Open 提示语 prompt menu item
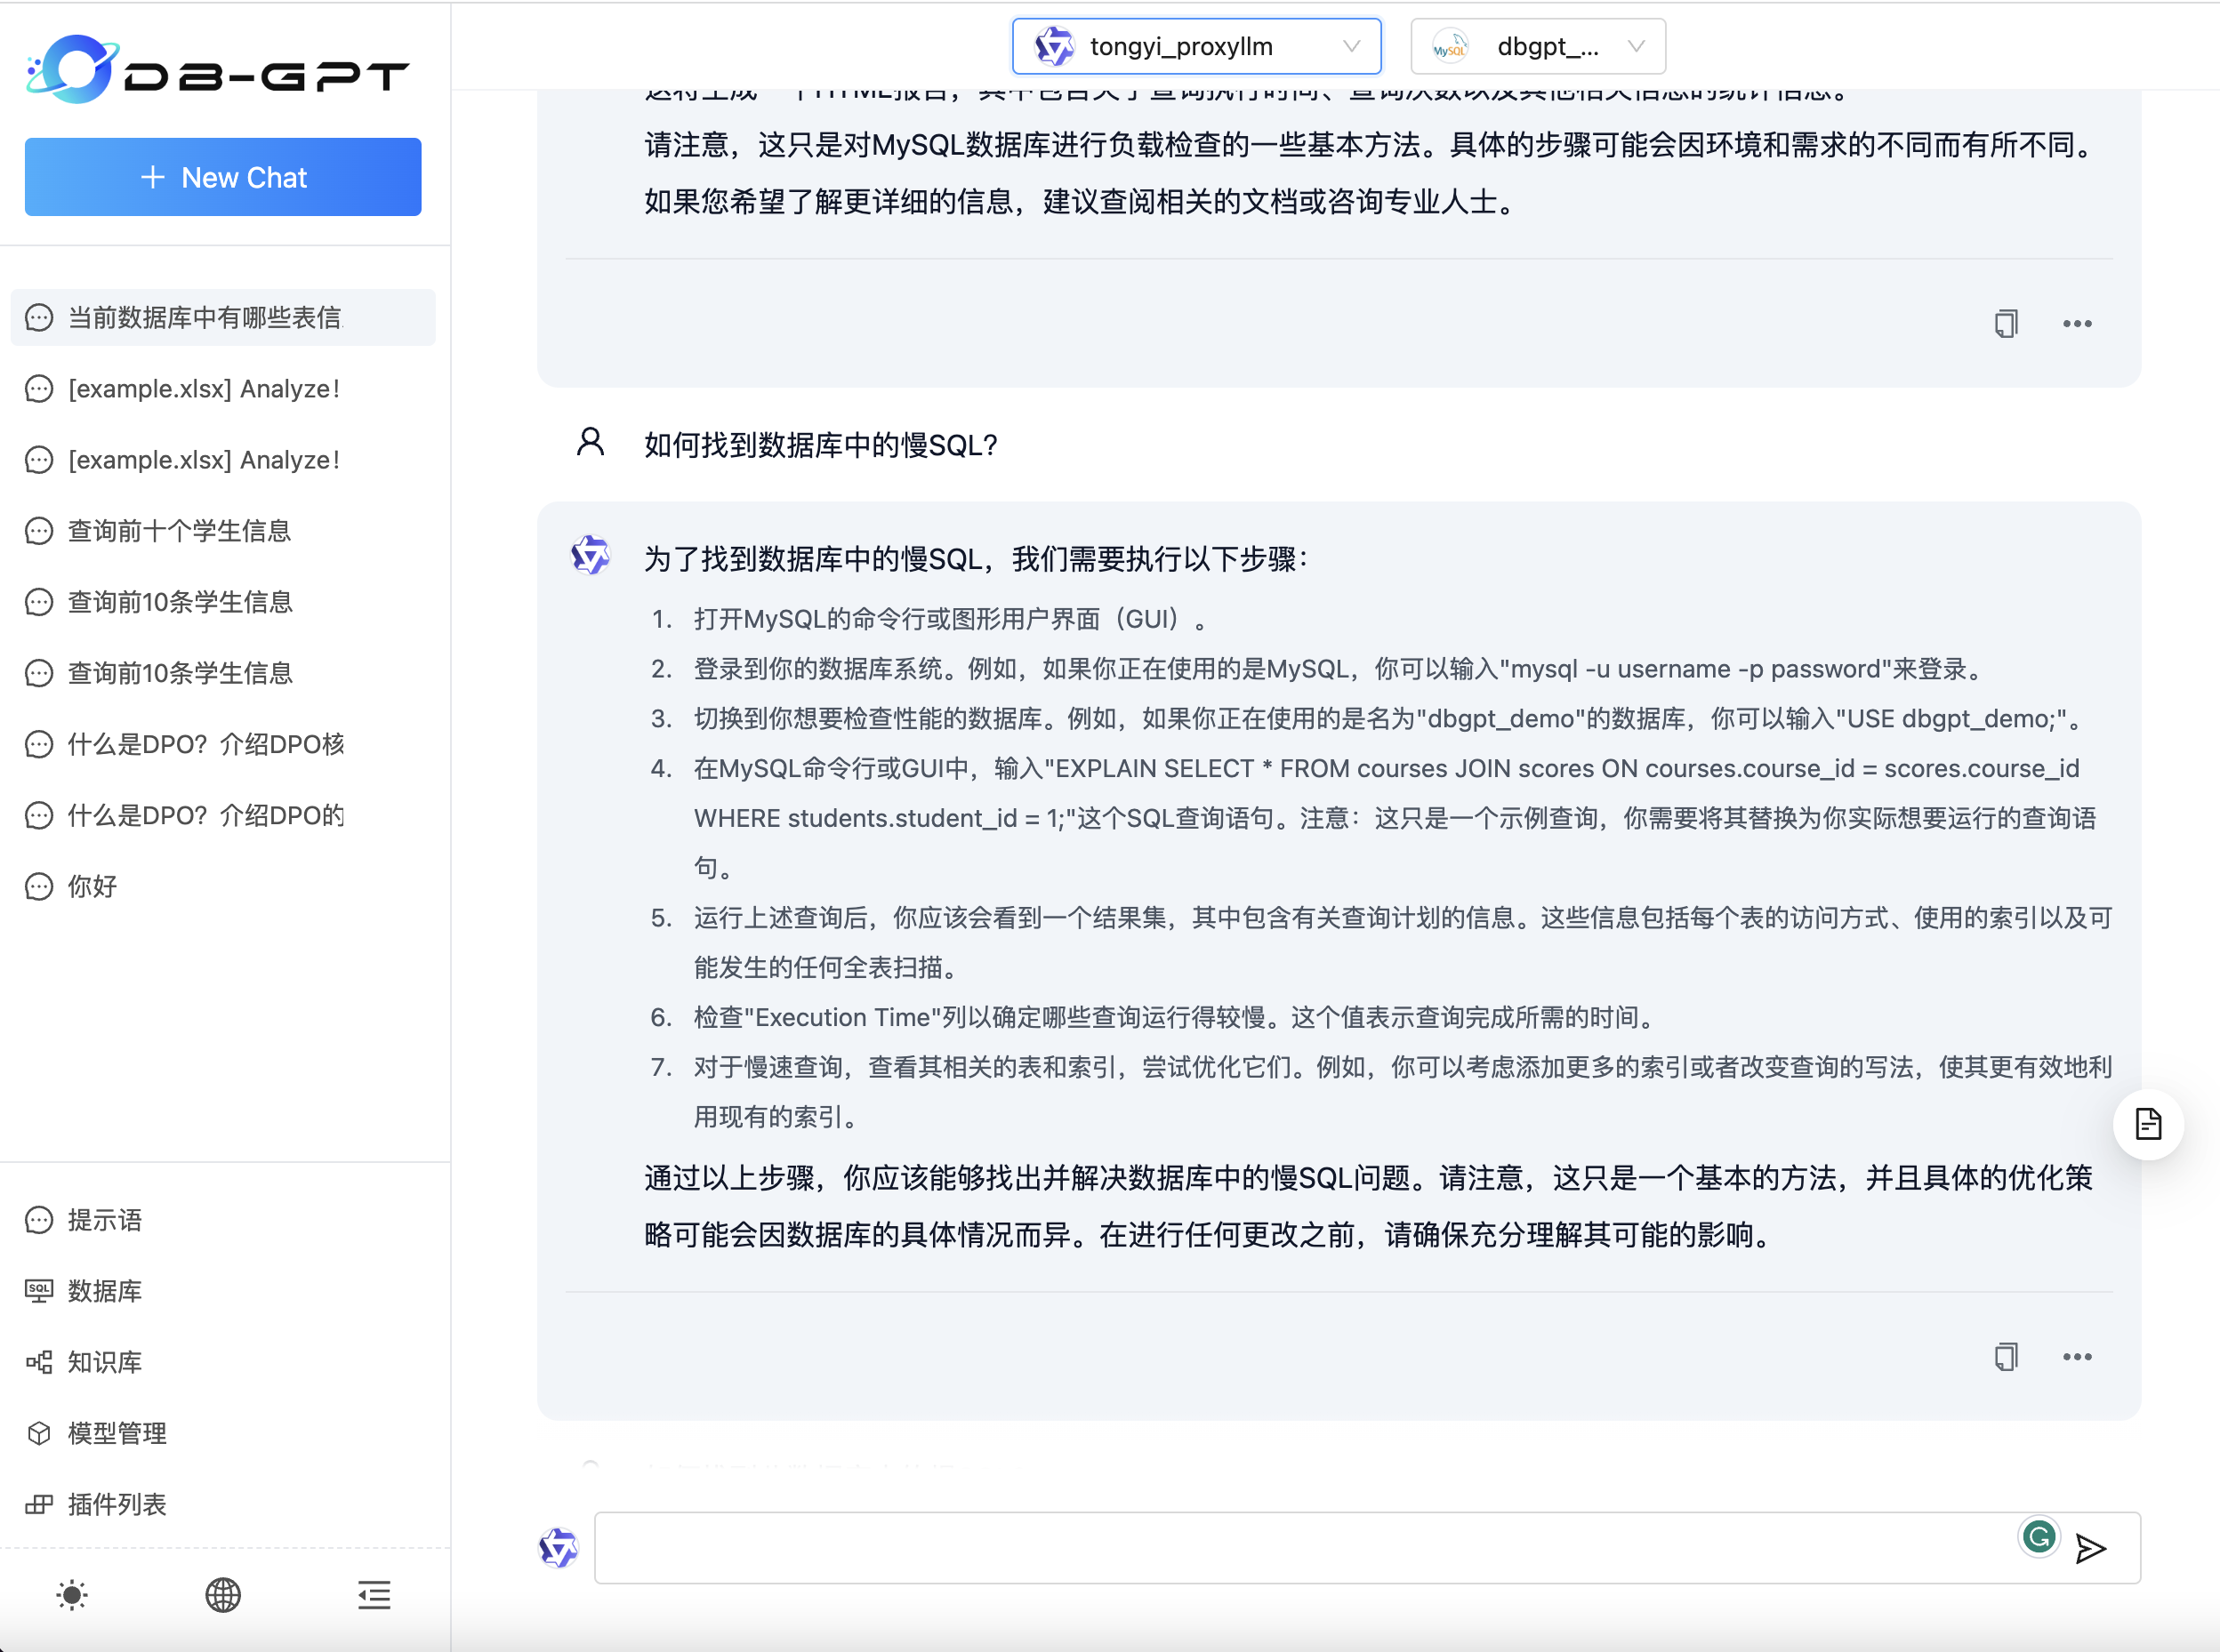 click(104, 1220)
